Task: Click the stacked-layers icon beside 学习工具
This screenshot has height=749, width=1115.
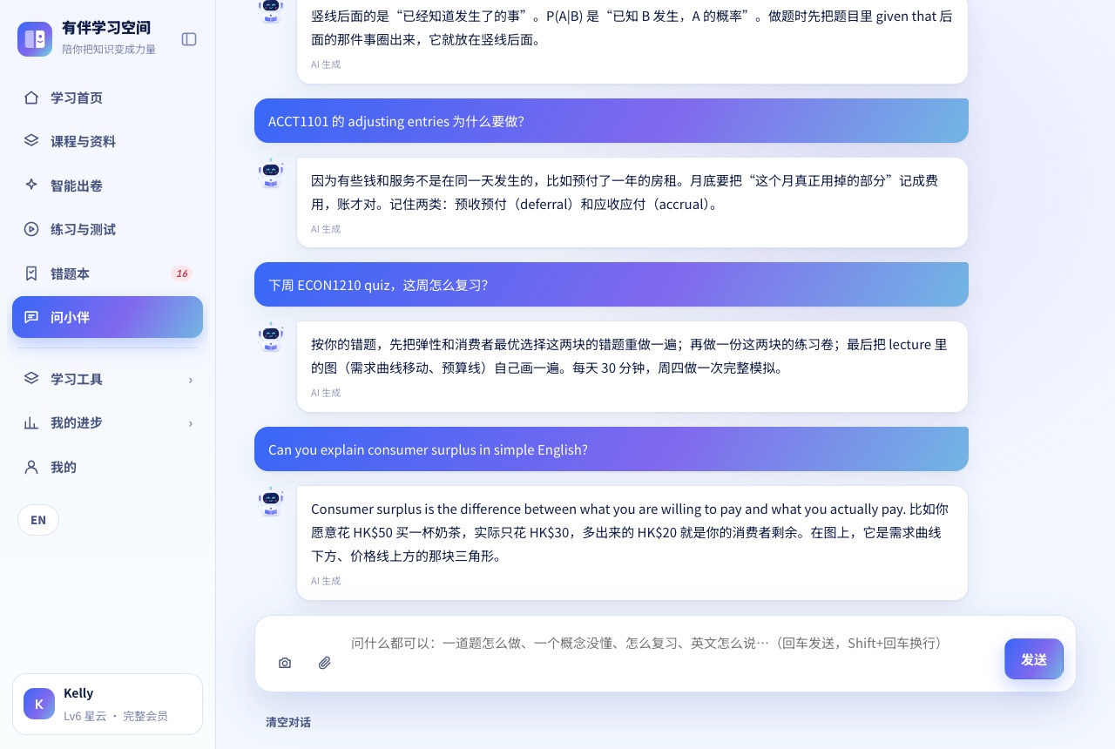Action: point(31,379)
